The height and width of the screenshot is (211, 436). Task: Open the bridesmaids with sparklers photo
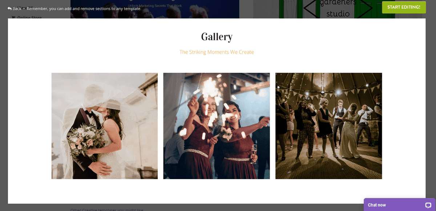point(217,126)
